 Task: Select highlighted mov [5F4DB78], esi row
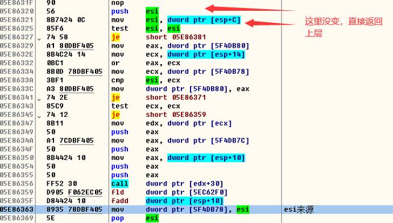tap(197, 209)
